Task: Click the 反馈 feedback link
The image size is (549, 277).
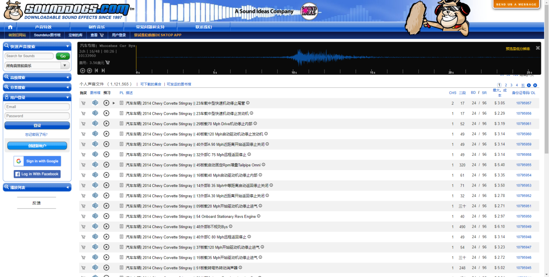Action: [36, 203]
